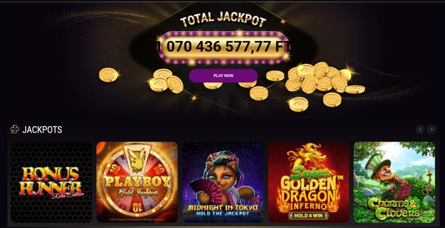Open Super Golden Dragon Inferno game

[x=309, y=182]
